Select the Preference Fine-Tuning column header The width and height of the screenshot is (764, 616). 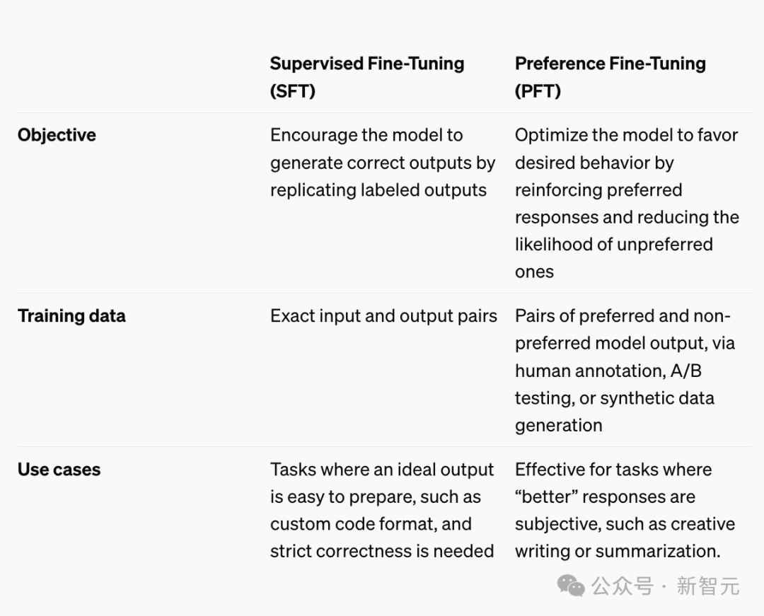pos(610,64)
